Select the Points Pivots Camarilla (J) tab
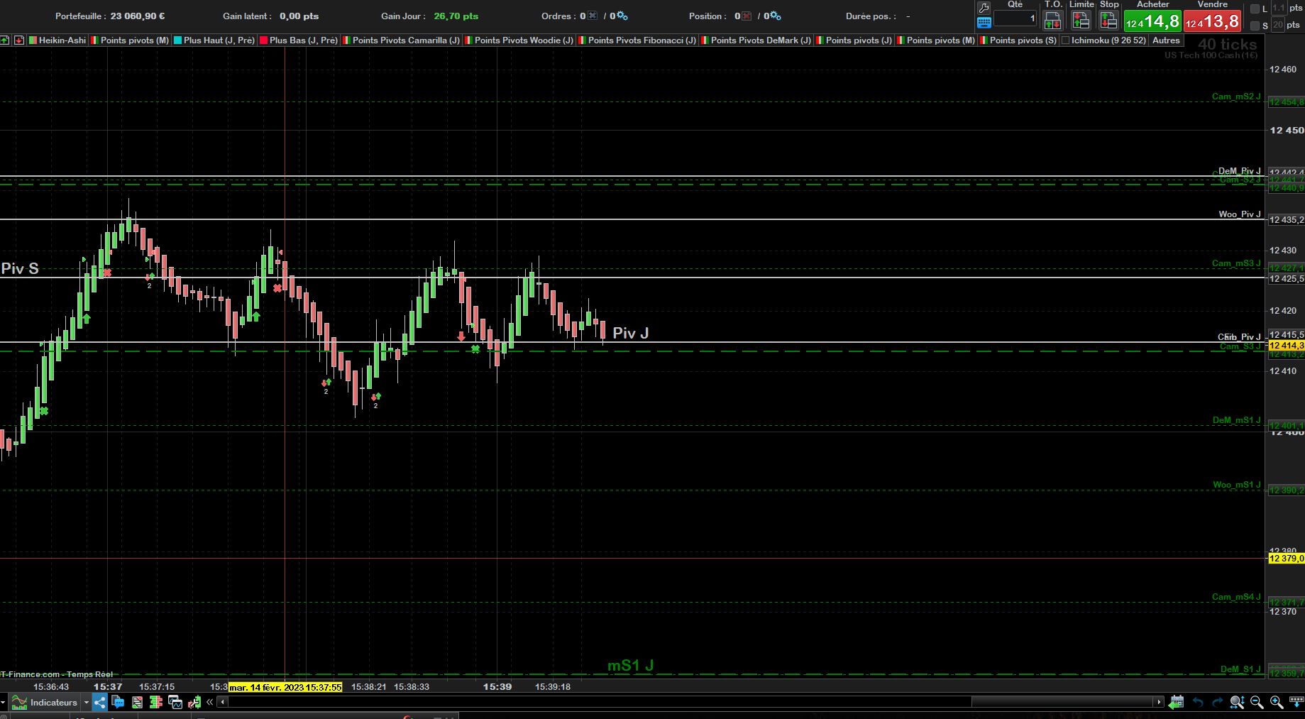The height and width of the screenshot is (719, 1305). (402, 40)
